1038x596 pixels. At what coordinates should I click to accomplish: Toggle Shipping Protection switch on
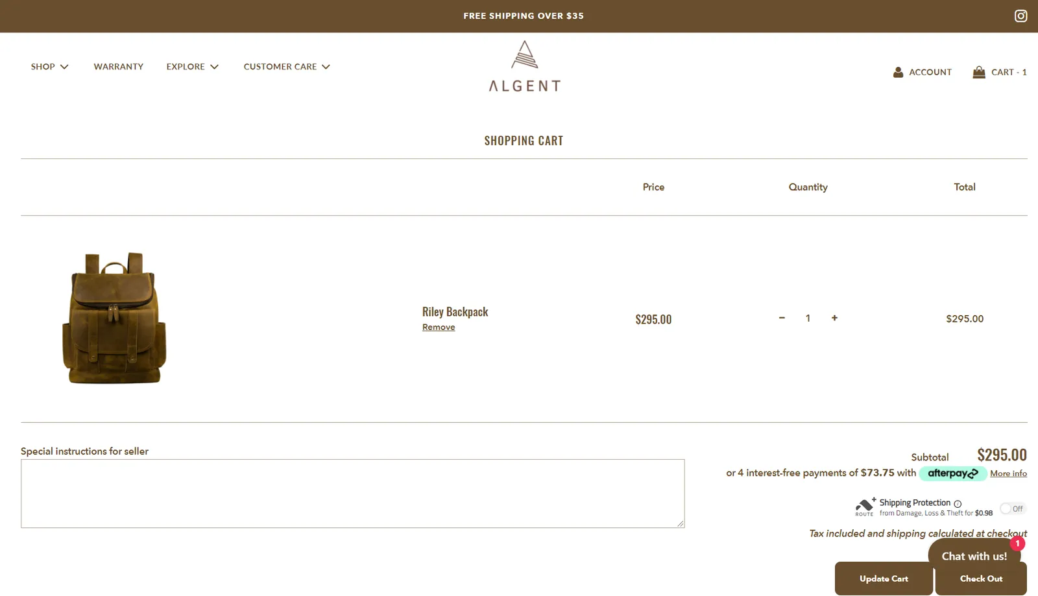1012,508
